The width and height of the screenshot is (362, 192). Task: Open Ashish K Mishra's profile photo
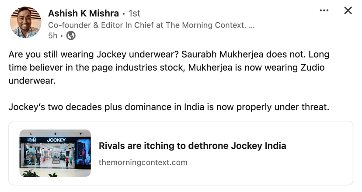25,22
